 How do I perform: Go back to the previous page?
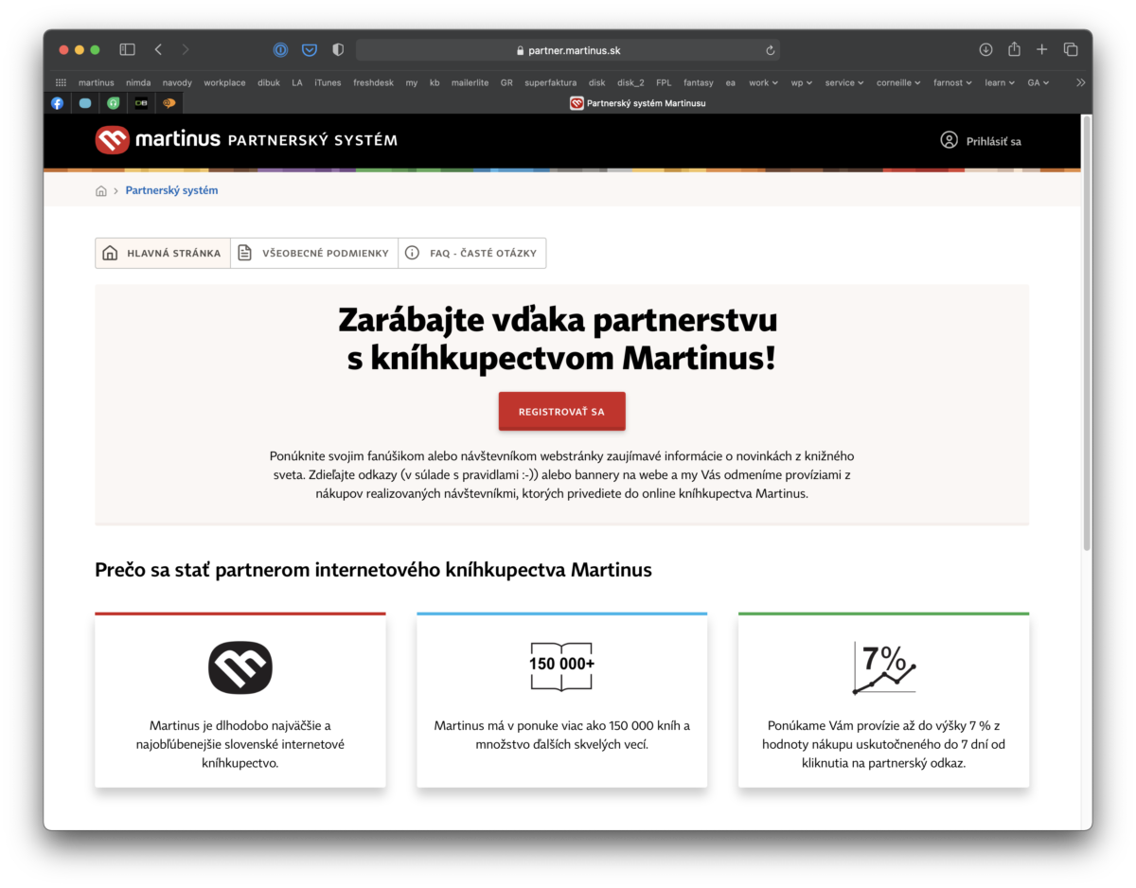(x=158, y=49)
